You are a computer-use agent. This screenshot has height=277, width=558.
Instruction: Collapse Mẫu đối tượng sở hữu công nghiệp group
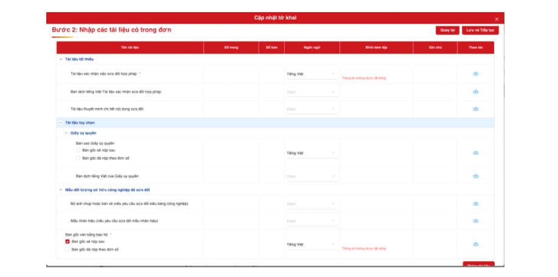pyautogui.click(x=60, y=190)
